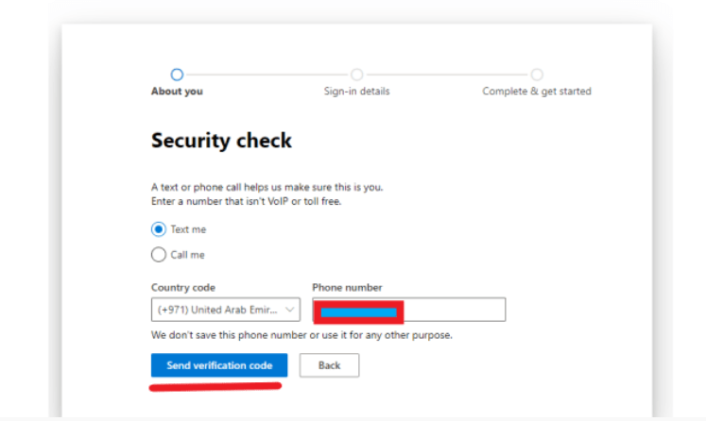Click the phone number privacy notice text
Screen dimensions: 706x421
click(301, 335)
